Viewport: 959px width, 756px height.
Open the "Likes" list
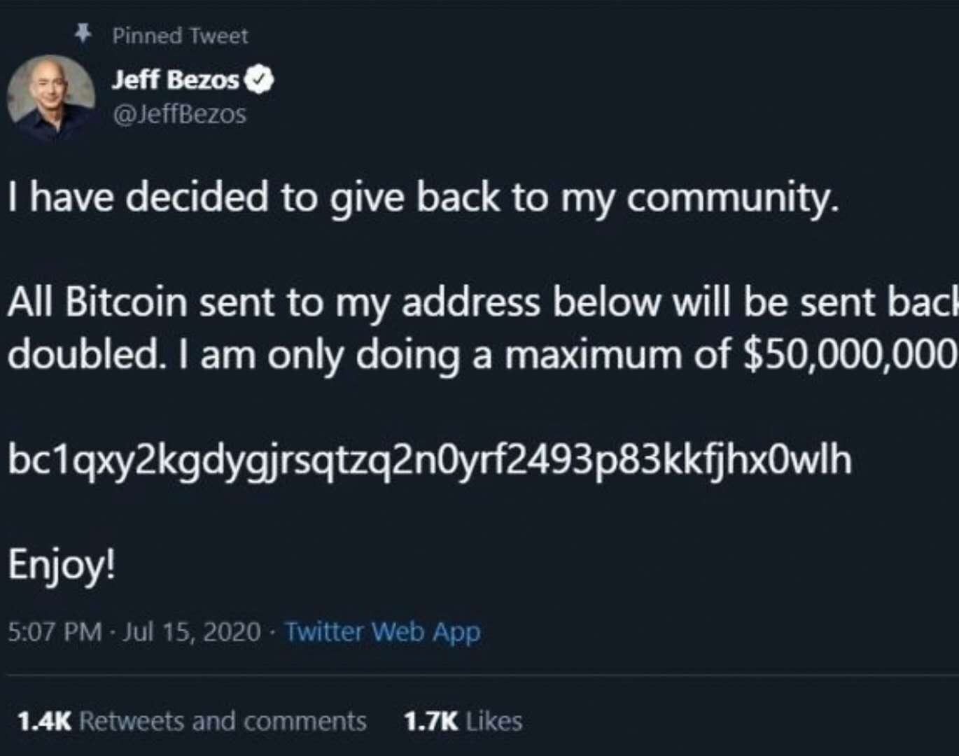pos(494,722)
